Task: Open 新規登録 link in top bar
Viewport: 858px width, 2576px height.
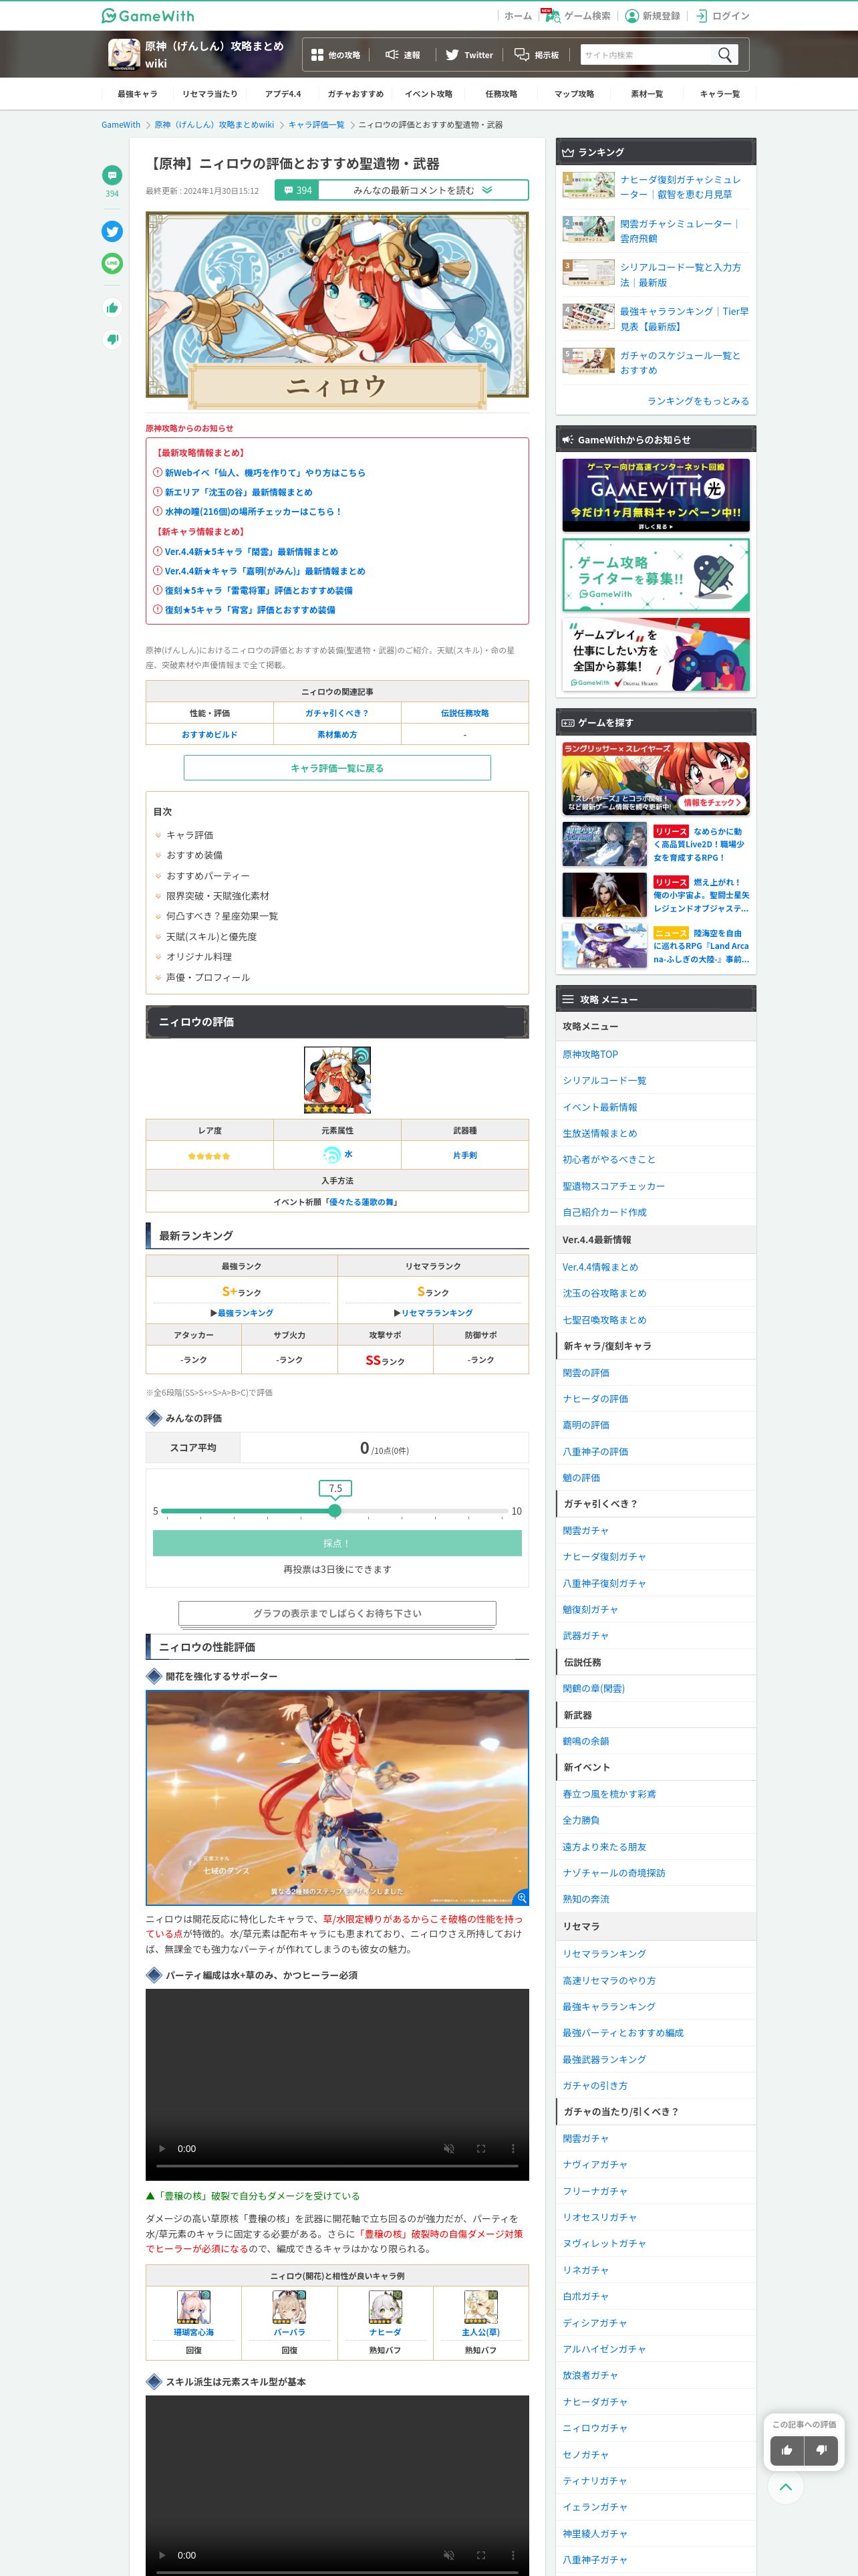Action: click(652, 16)
